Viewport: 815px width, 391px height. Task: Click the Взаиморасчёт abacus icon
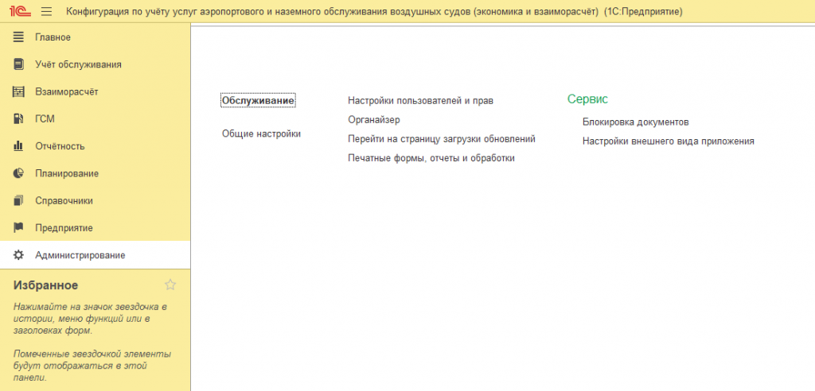point(19,92)
